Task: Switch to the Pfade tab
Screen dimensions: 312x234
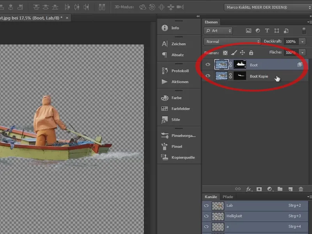Action: pyautogui.click(x=228, y=197)
